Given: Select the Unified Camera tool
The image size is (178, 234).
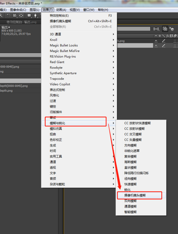Looking at the screenshot, I should click(x=15, y=15).
